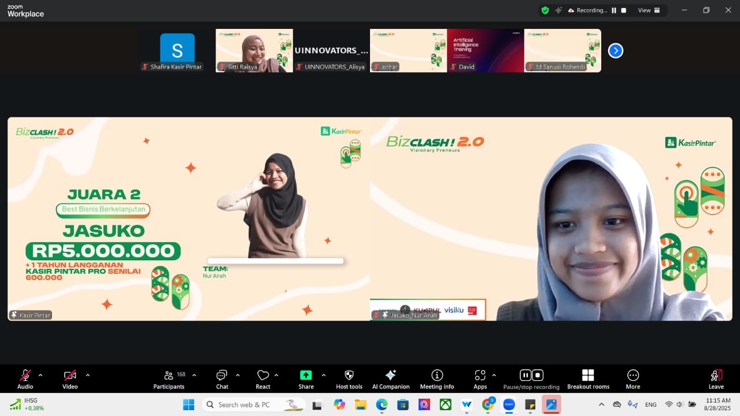Screen dimensions: 740x416
Task: Click the Kasir Pintar shared video tile
Action: (188, 219)
